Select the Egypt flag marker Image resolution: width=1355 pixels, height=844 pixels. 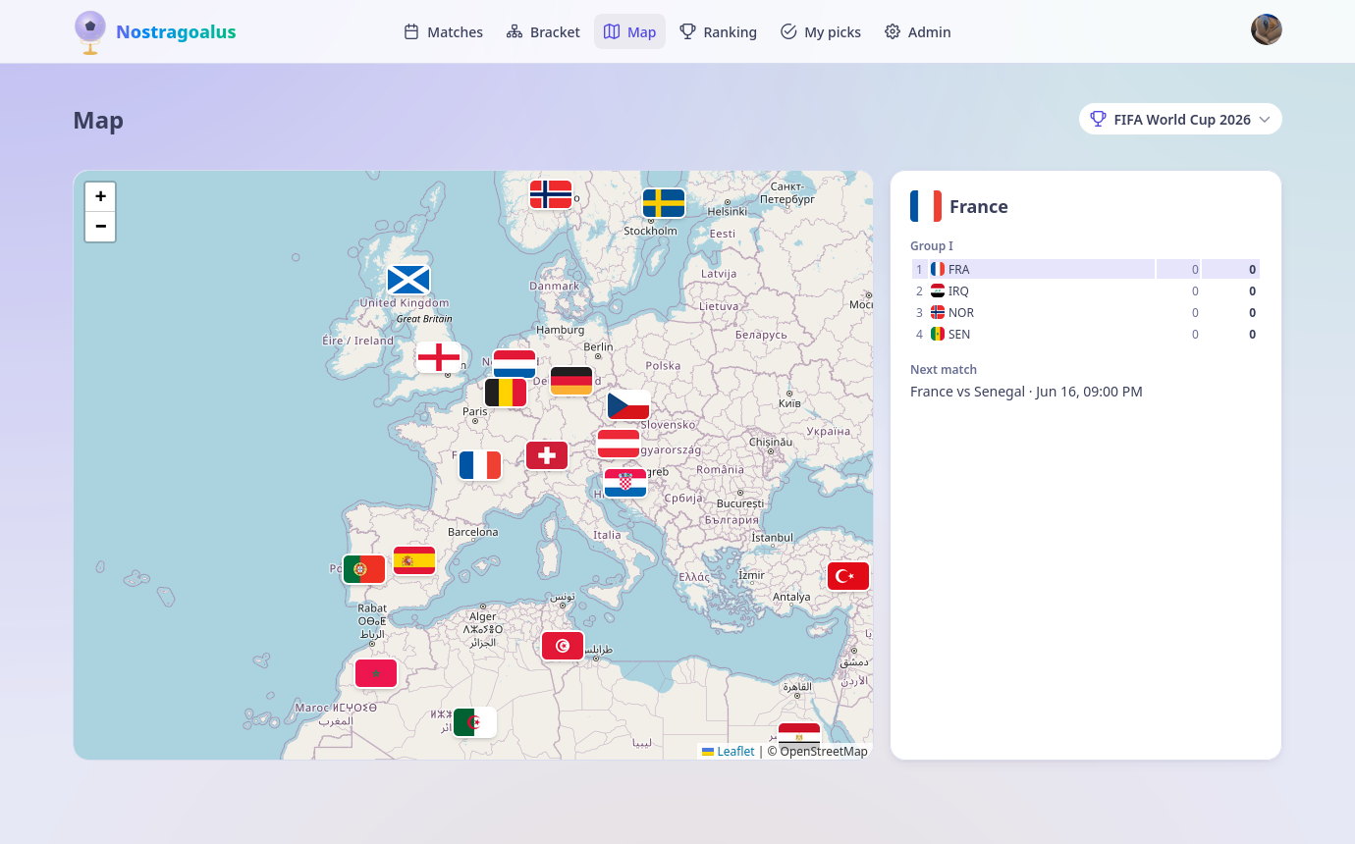(x=799, y=736)
